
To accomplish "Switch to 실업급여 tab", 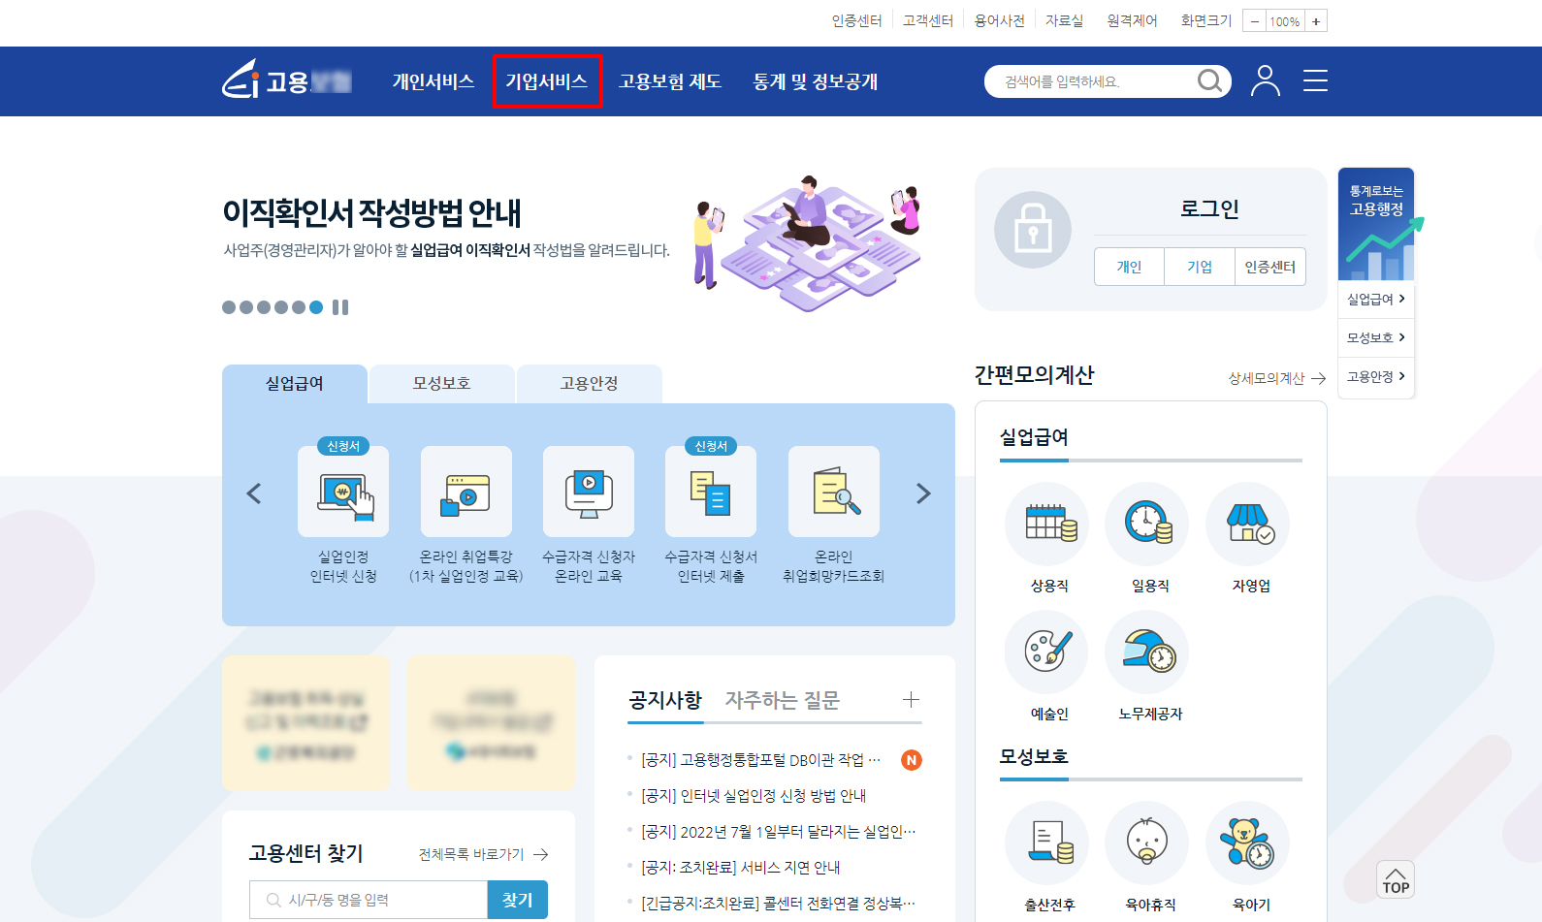I will click(295, 384).
